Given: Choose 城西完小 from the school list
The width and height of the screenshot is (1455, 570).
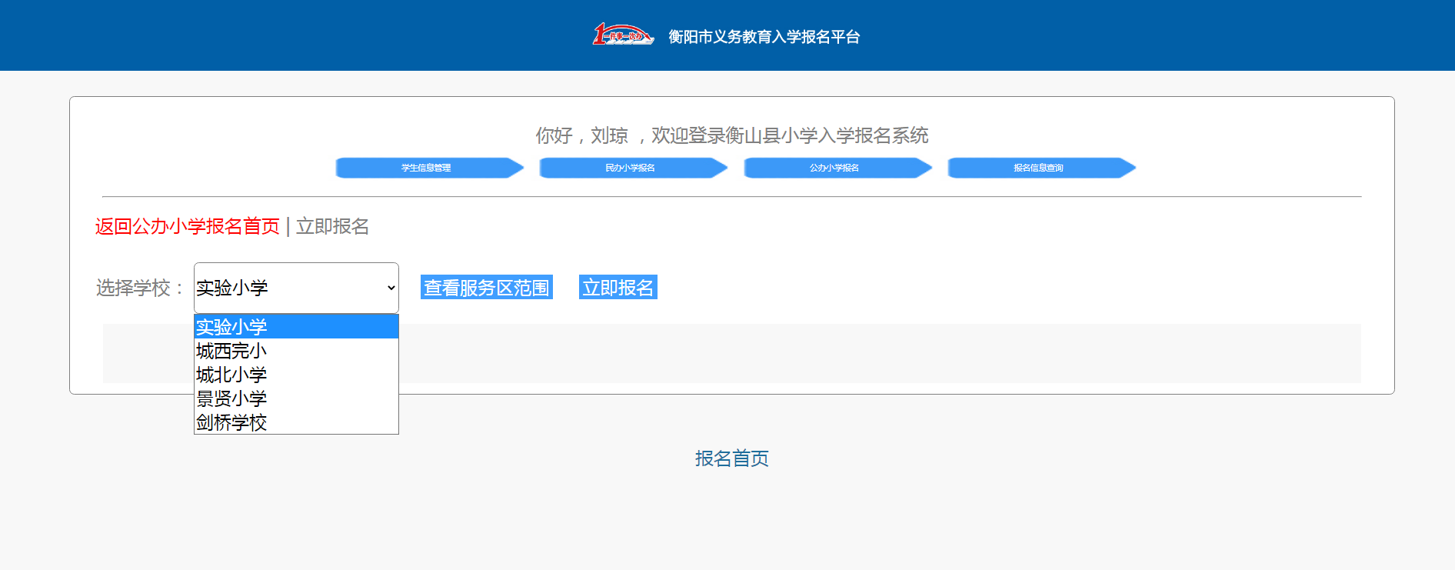Looking at the screenshot, I should coord(296,351).
